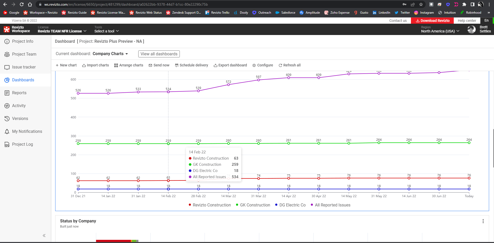Collapse the sidebar with double chevron
The image size is (494, 243).
44,236
